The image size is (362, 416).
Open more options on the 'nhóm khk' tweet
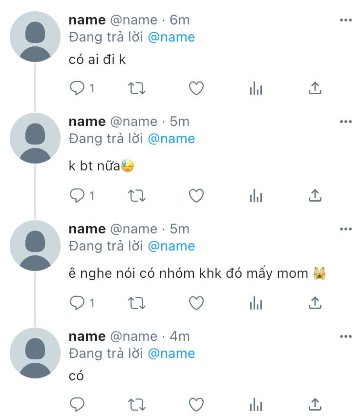(345, 229)
